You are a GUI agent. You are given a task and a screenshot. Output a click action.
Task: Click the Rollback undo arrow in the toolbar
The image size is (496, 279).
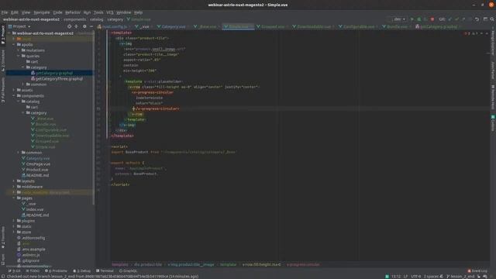click(x=477, y=19)
